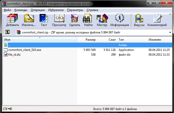174x113 pixels.
Task: Click the 06.04.2011 11:33 date cell
Action: [159, 55]
